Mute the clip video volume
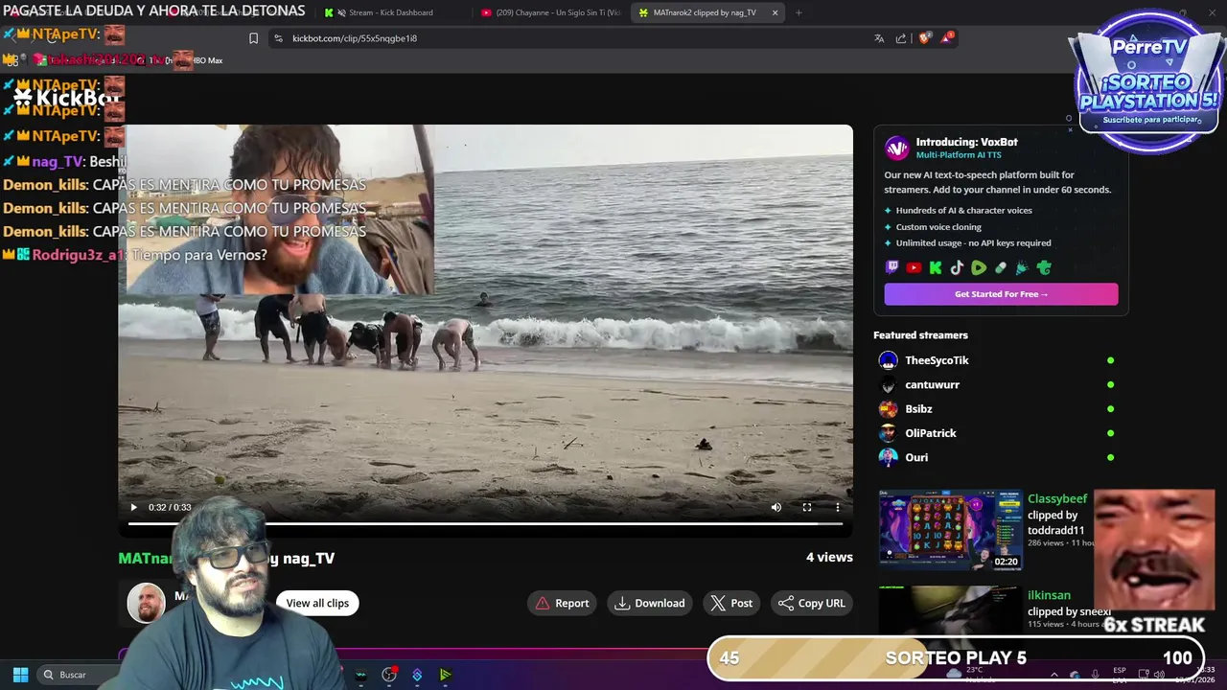 (776, 507)
